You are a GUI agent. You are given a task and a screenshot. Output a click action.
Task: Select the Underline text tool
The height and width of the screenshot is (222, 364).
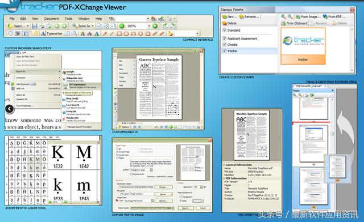97,34
